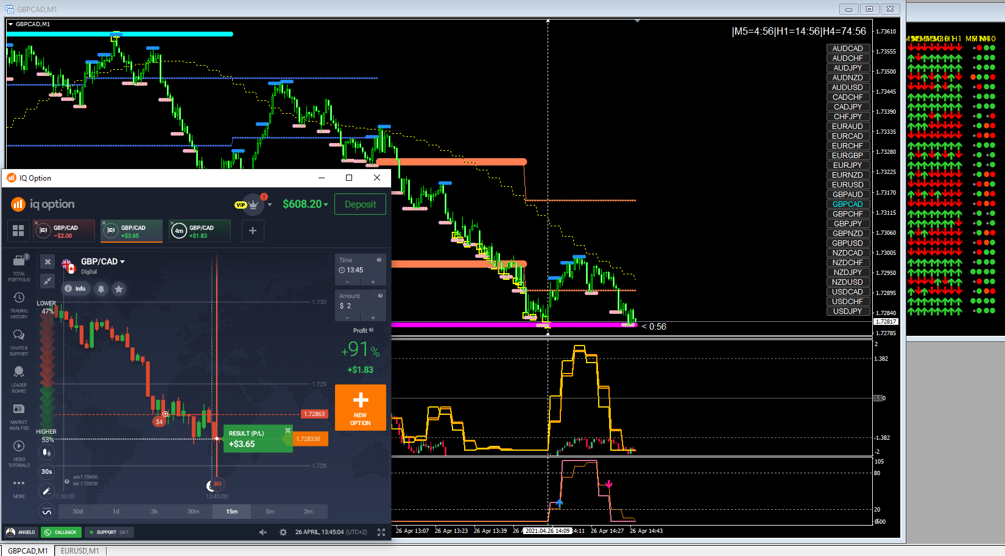Viewport: 1005px width, 556px height.
Task: Set a price alert with the bell icon
Action: (101, 288)
